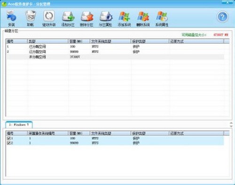Sort disk partition table by 文件系统类型 column
235x185 pixels.
110,41
